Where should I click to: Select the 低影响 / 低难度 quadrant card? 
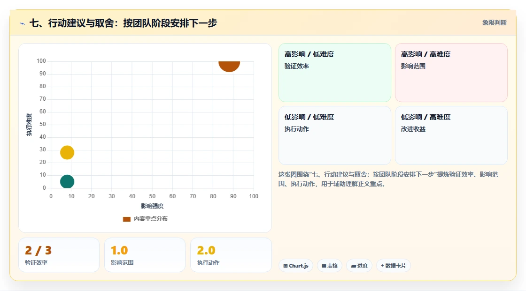pos(334,135)
